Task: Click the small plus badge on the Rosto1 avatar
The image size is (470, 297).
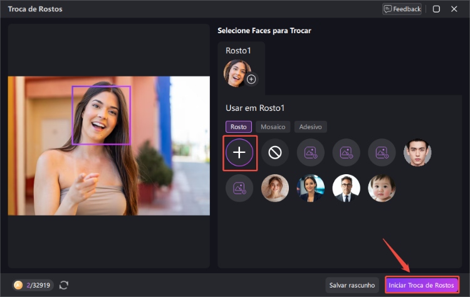Action: pos(251,80)
